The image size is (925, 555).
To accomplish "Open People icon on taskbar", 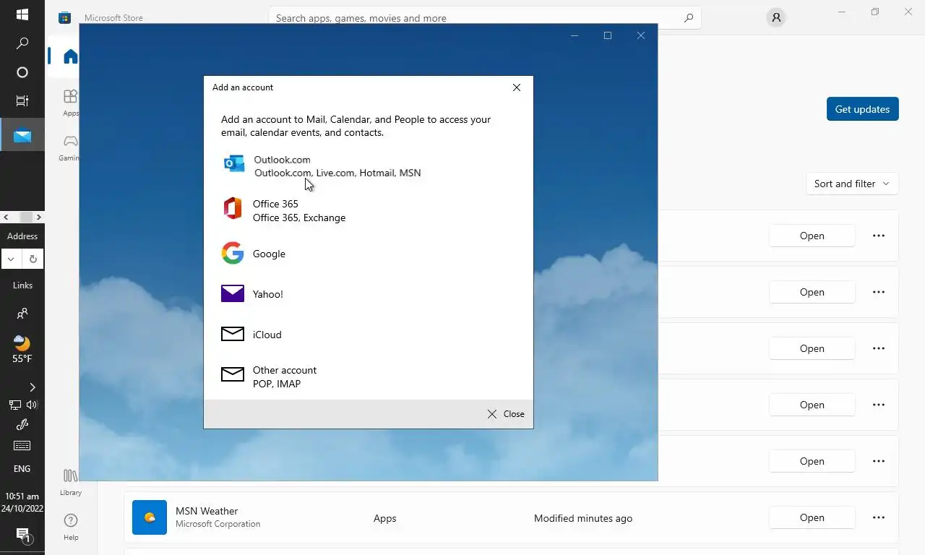I will click(x=22, y=314).
